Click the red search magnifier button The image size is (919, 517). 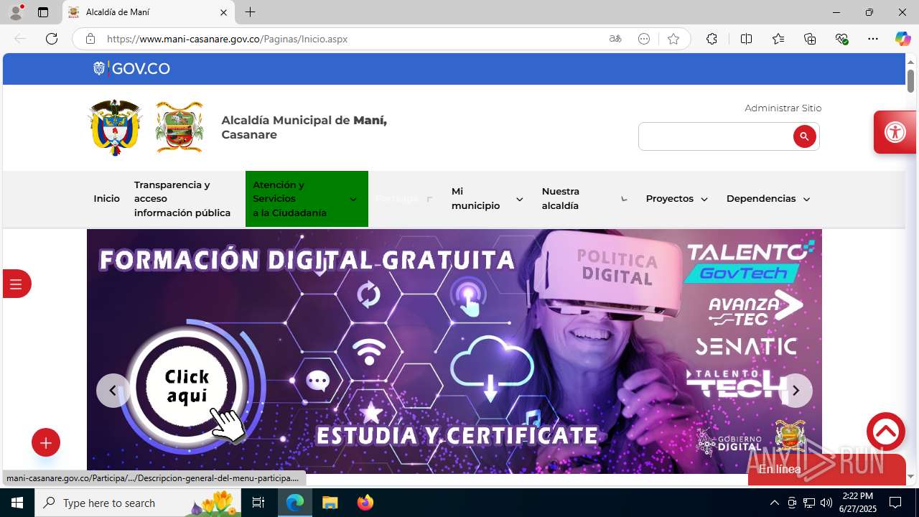click(x=804, y=136)
